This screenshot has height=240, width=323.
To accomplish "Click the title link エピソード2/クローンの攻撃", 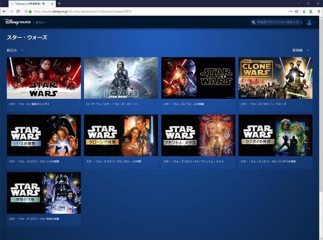I will tap(114, 162).
